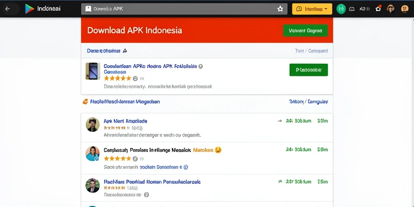The image size is (414, 207).
Task: Click the info icon after the featured app title
Action: [201, 67]
